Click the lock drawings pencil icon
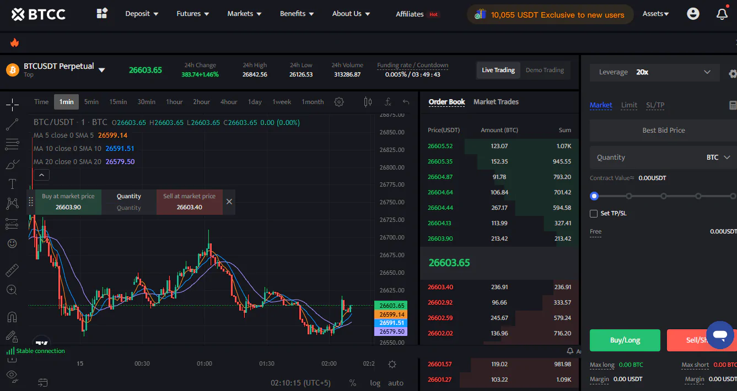The width and height of the screenshot is (737, 391). [x=11, y=336]
